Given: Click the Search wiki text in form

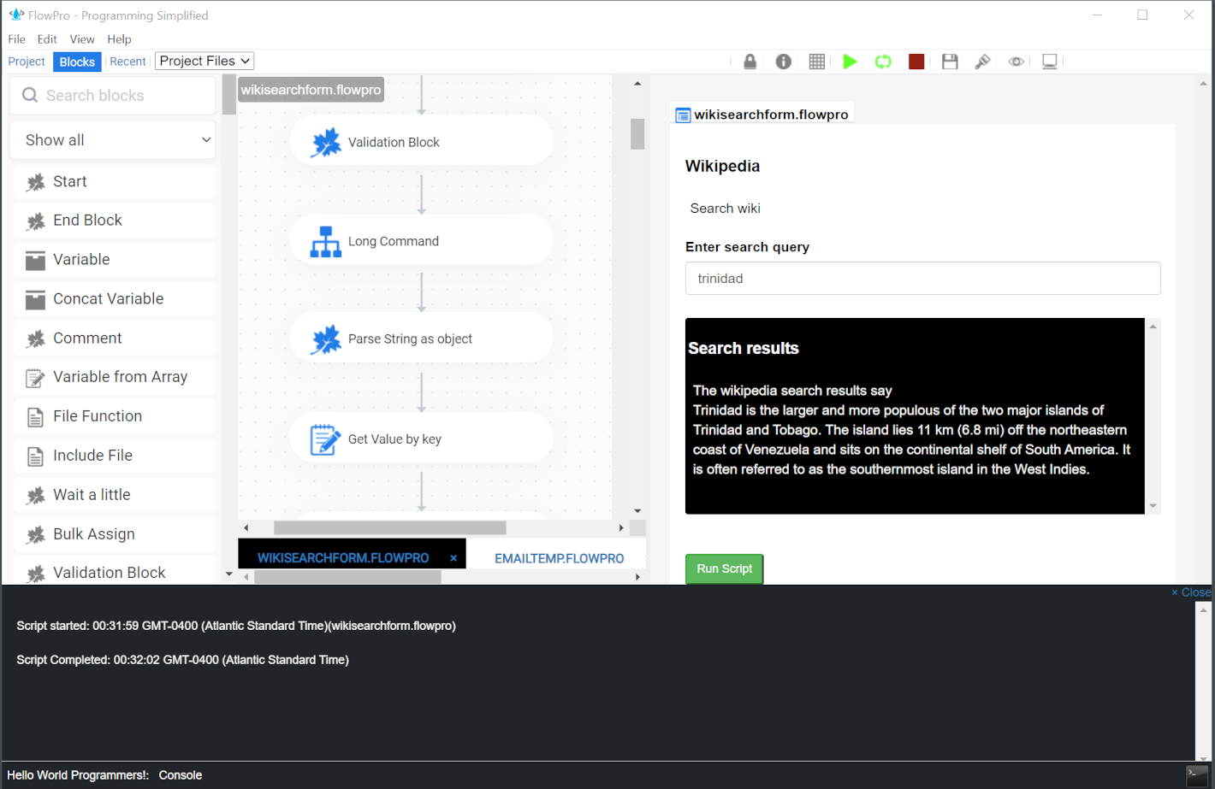Looking at the screenshot, I should pos(725,209).
